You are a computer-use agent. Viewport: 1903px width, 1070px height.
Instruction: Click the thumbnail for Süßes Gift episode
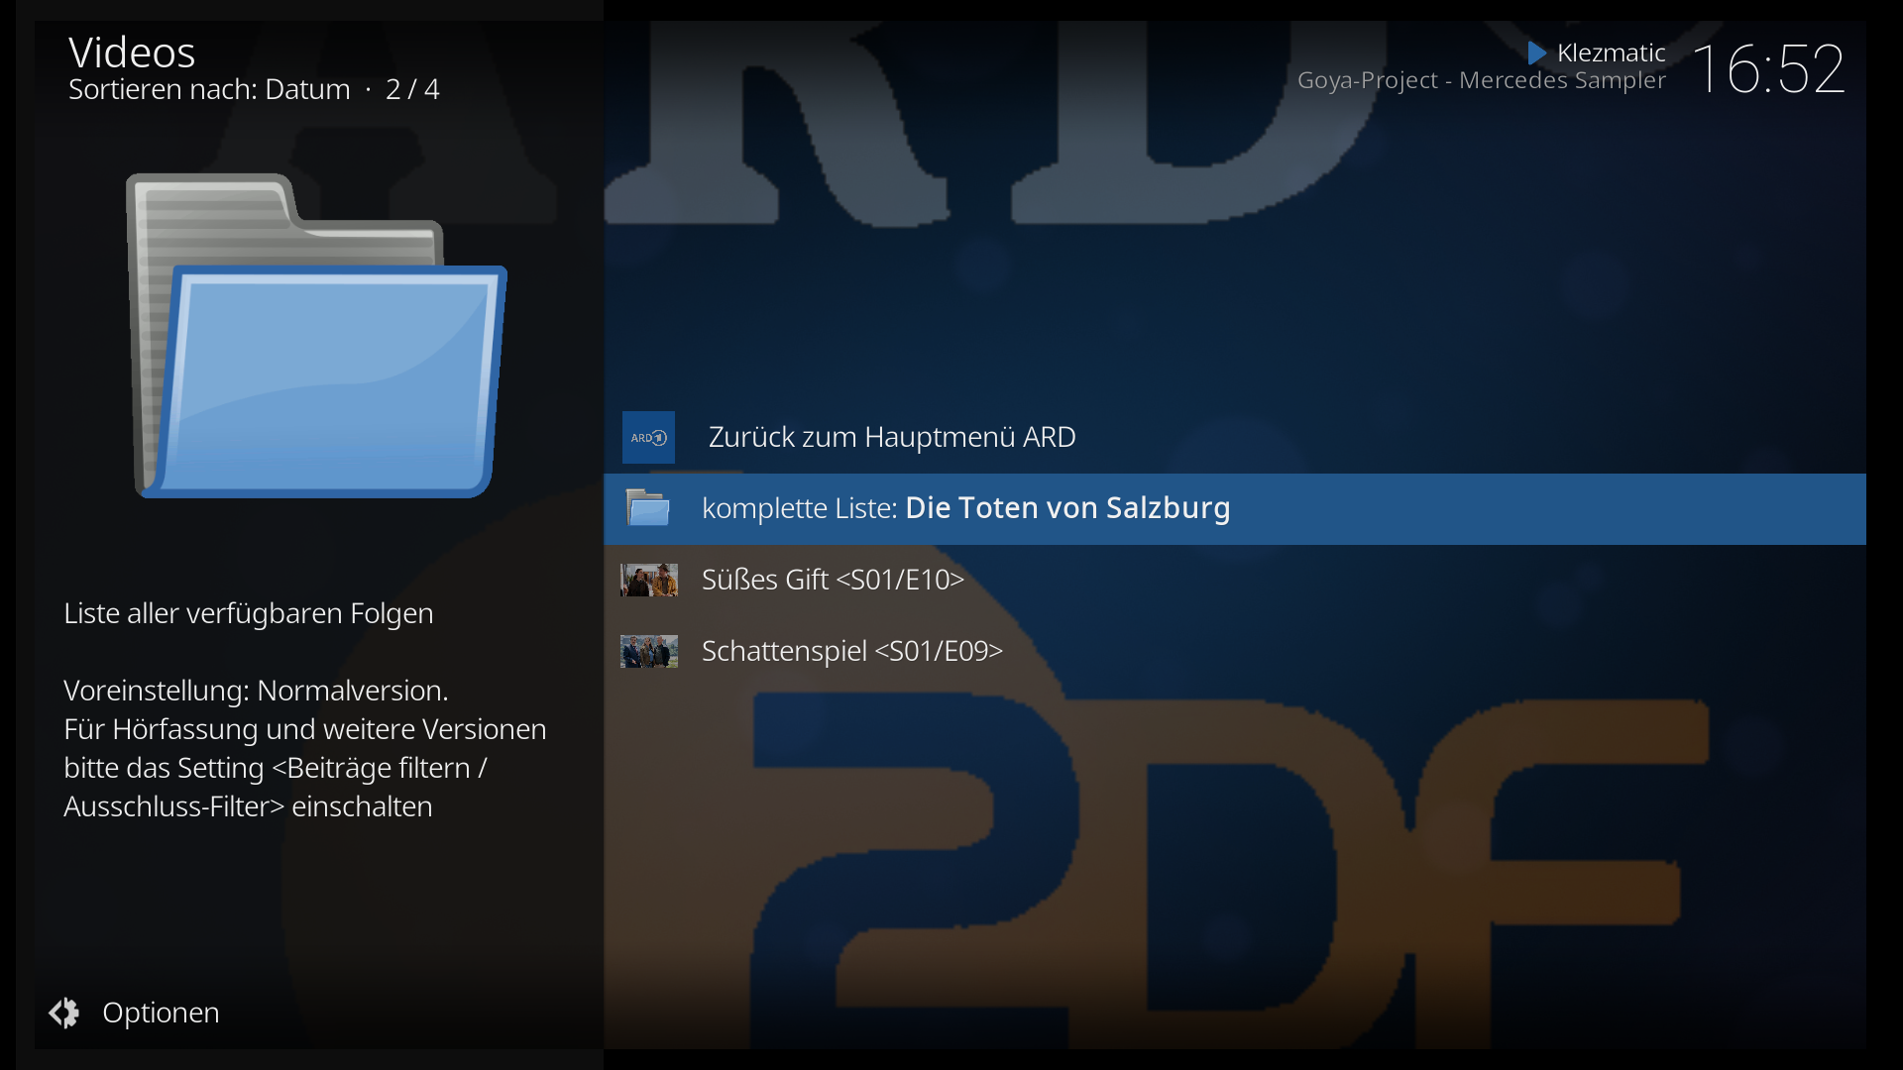pos(648,580)
